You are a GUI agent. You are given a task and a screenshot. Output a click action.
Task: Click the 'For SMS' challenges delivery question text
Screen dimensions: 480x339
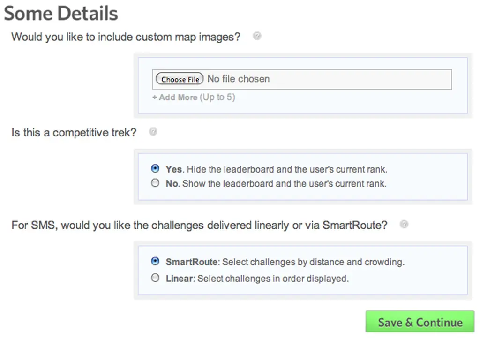[x=199, y=225]
